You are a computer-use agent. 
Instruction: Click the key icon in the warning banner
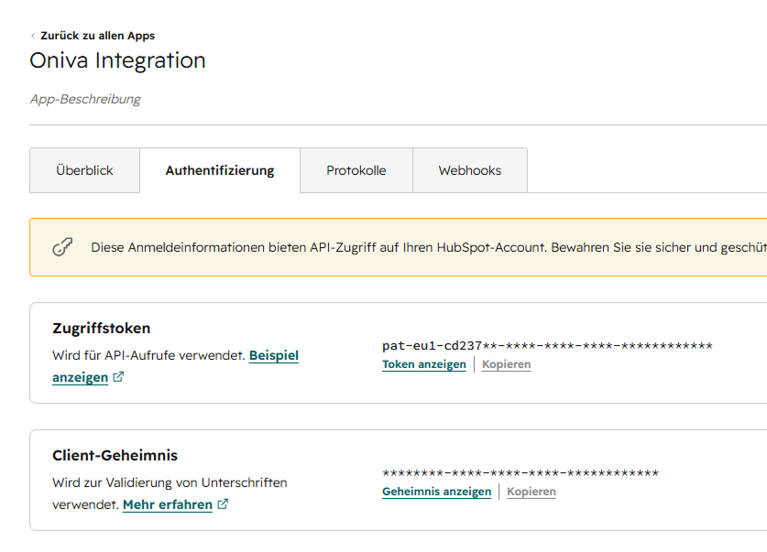pyautogui.click(x=62, y=247)
